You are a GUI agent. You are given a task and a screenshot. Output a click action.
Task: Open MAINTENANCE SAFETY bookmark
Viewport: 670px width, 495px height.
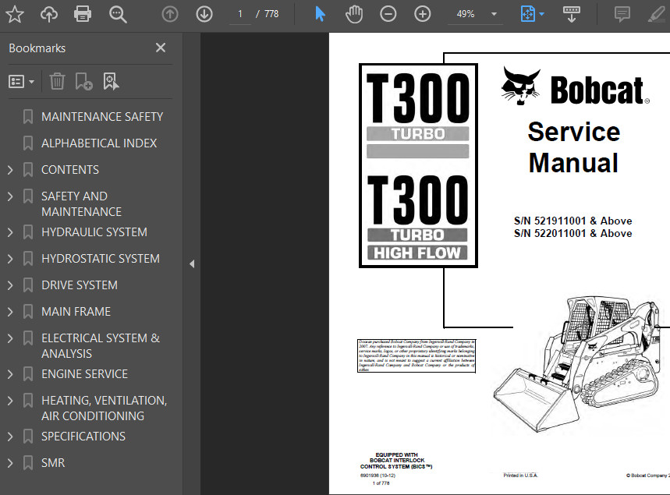coord(102,117)
